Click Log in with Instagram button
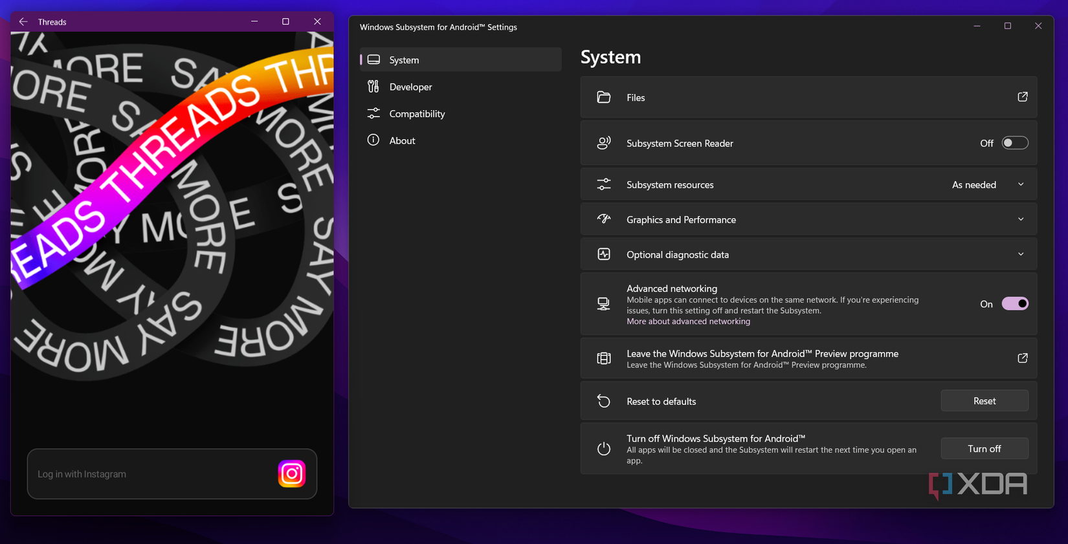1068x544 pixels. click(172, 473)
